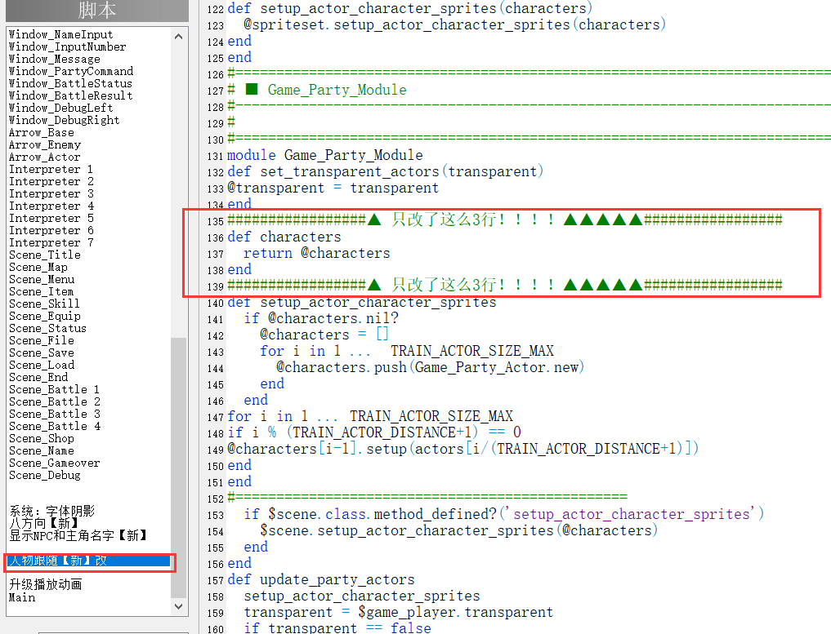This screenshot has height=634, width=831.
Task: Select the Main script entry
Action: (22, 597)
